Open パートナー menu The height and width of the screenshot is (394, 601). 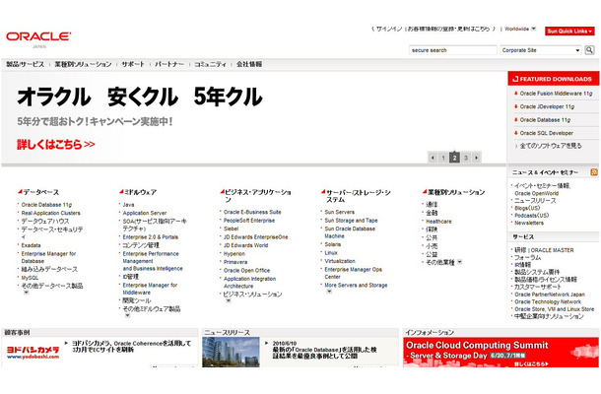click(x=169, y=64)
